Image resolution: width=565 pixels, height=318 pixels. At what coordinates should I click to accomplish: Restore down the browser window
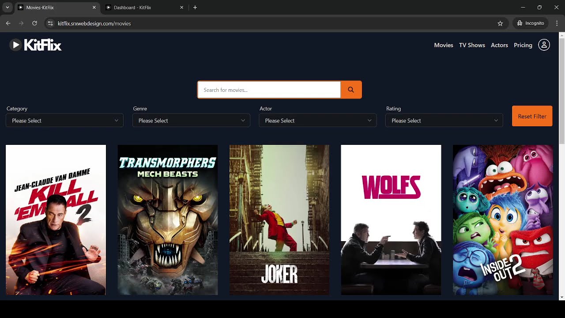pos(539,8)
